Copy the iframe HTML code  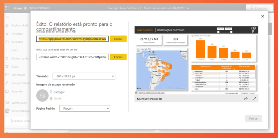[x=118, y=57]
